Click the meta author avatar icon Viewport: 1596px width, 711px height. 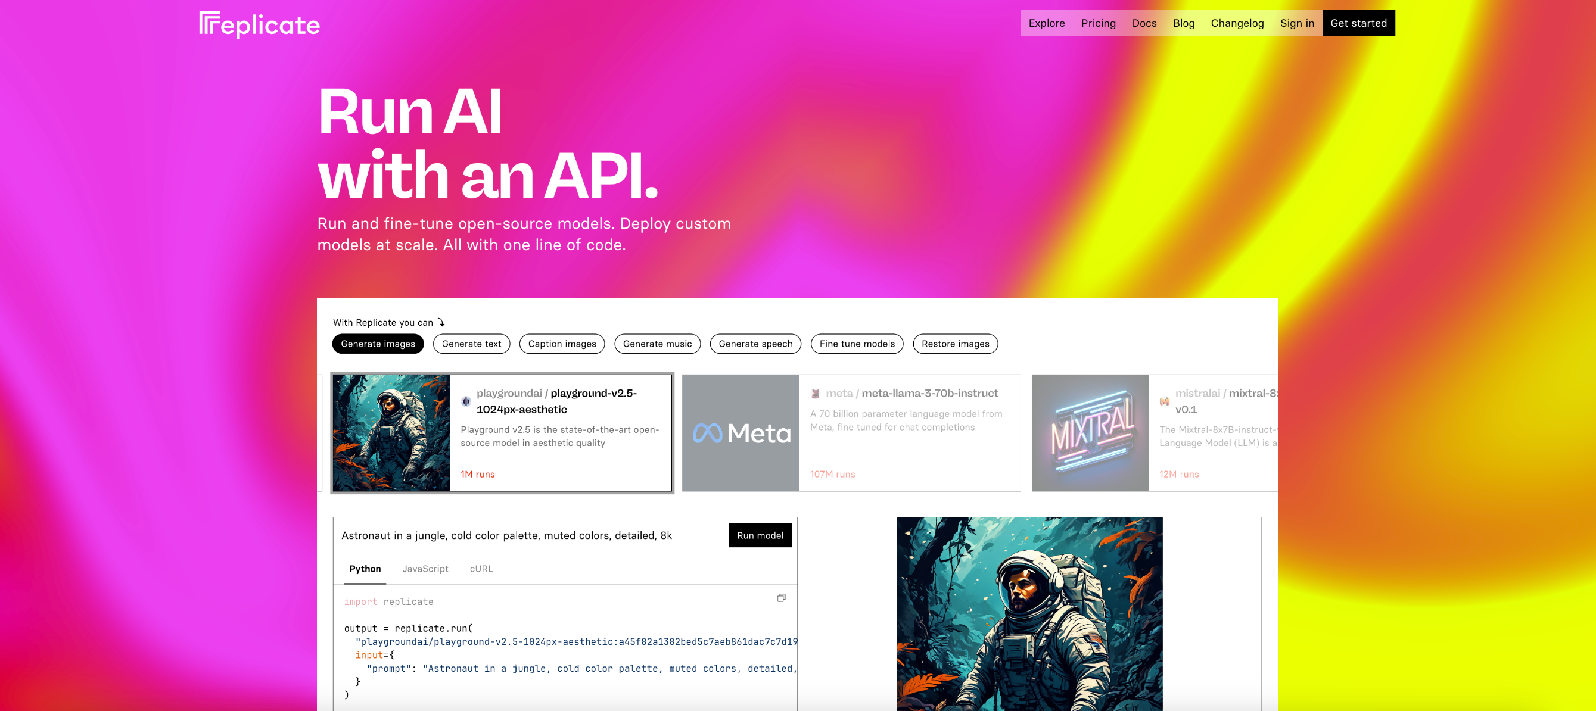pos(816,393)
